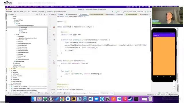The width and height of the screenshot is (184, 103).
Task: Click the Make Project hammer icon
Action: (x=113, y=12)
